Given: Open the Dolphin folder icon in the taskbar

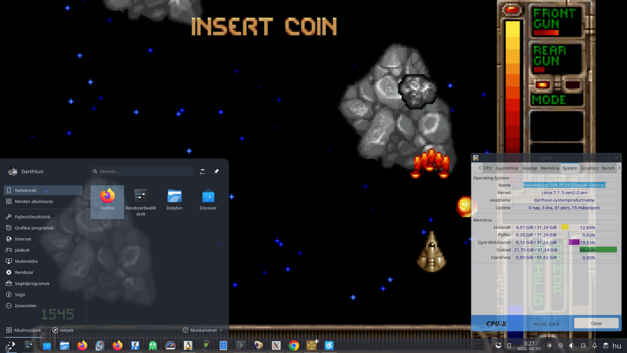Looking at the screenshot, I should pyautogui.click(x=65, y=345).
